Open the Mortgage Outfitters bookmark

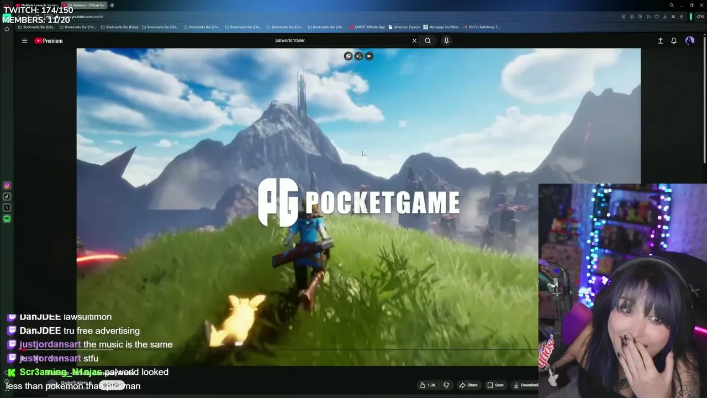(x=441, y=27)
